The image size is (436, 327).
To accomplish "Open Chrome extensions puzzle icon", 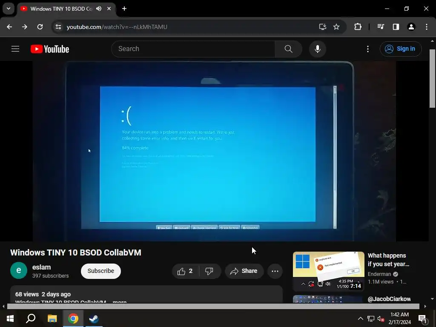I will pyautogui.click(x=358, y=27).
